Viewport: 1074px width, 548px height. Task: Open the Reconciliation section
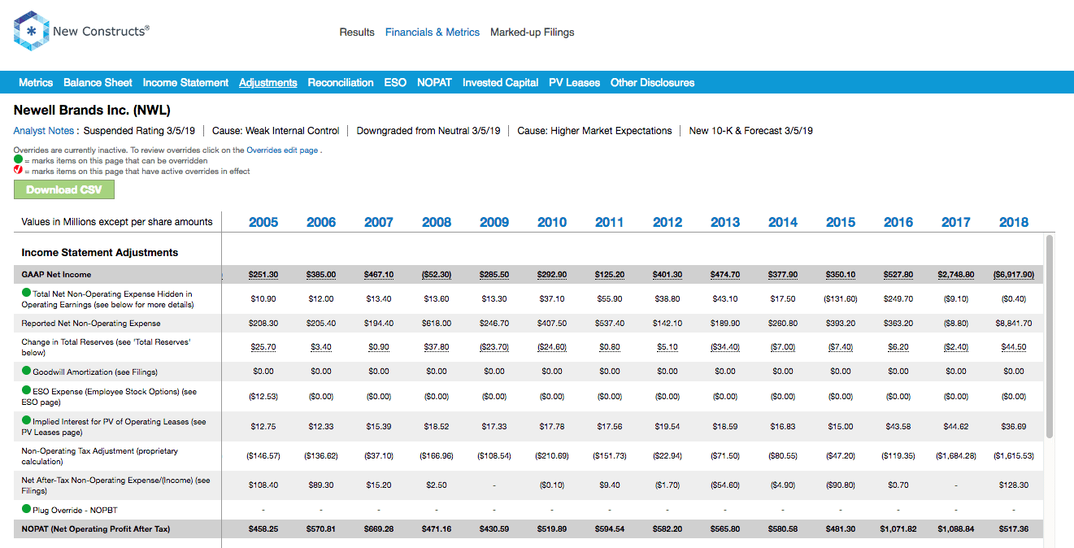tap(341, 82)
